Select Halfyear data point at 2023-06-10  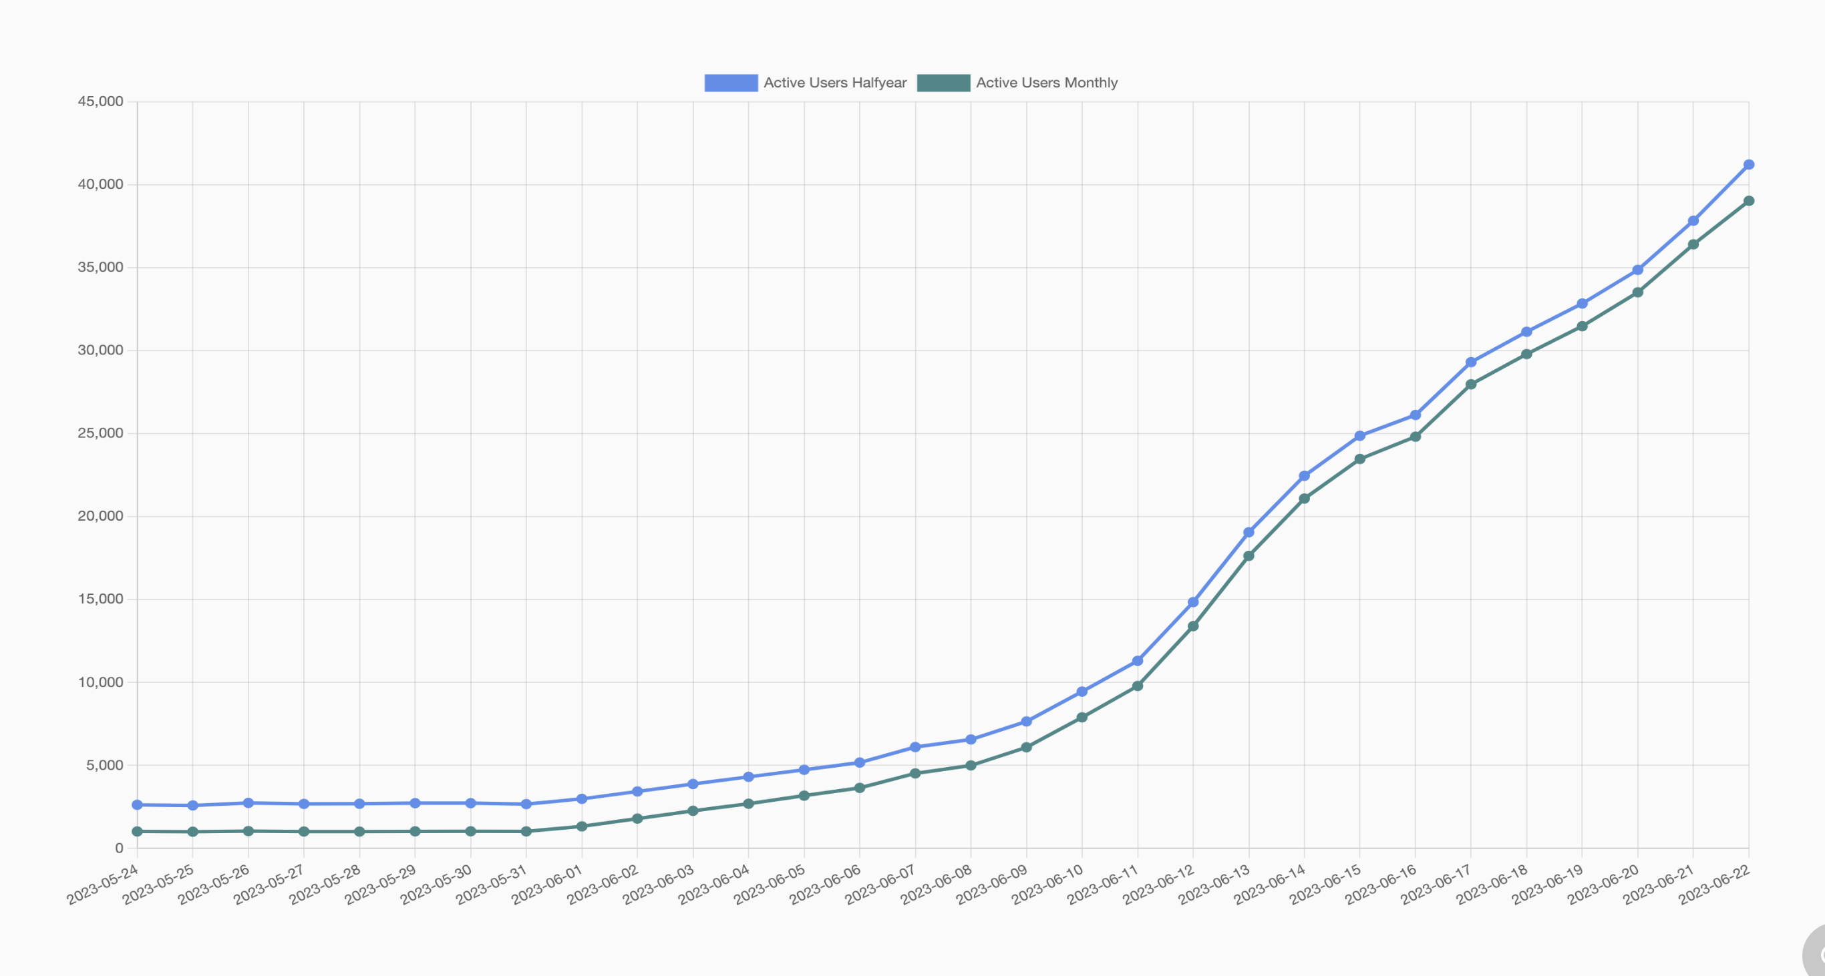pos(1082,692)
